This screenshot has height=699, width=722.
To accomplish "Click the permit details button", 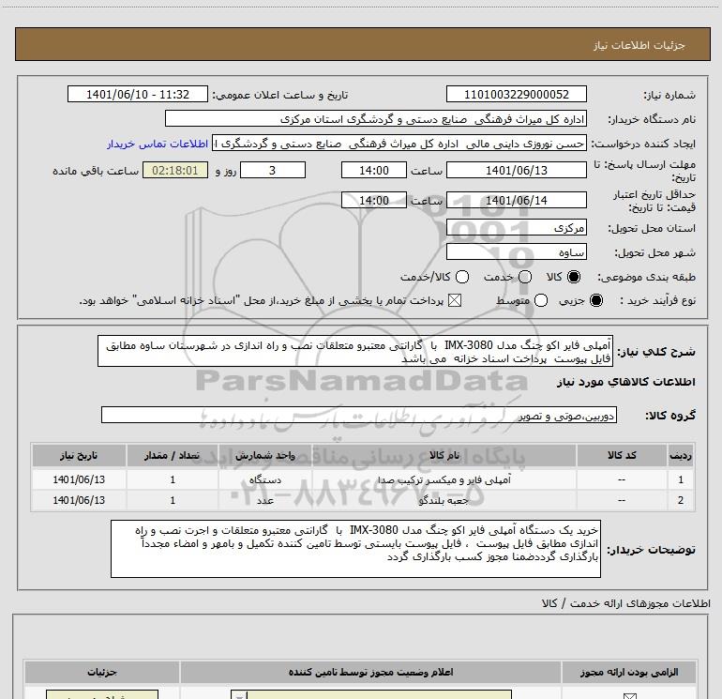I will (102, 695).
